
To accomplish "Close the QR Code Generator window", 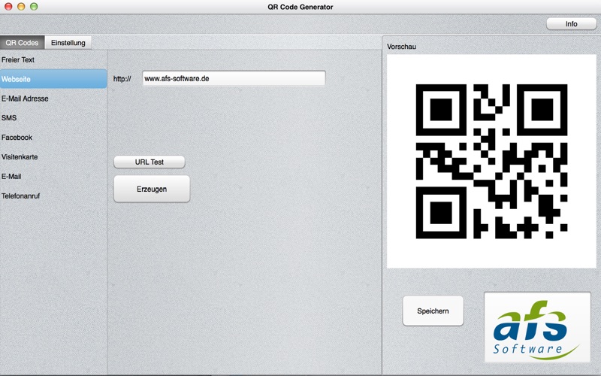I will tap(8, 7).
